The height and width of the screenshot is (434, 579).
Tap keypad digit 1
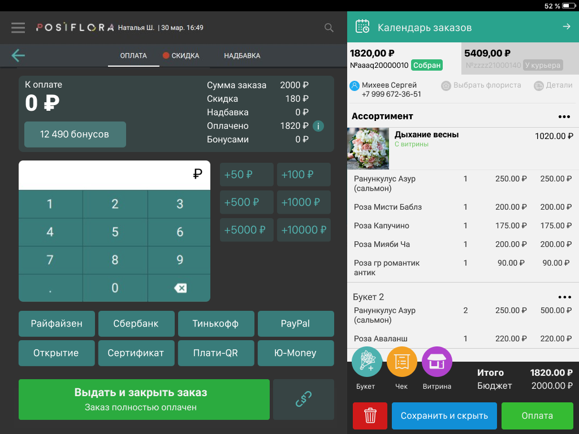(50, 204)
